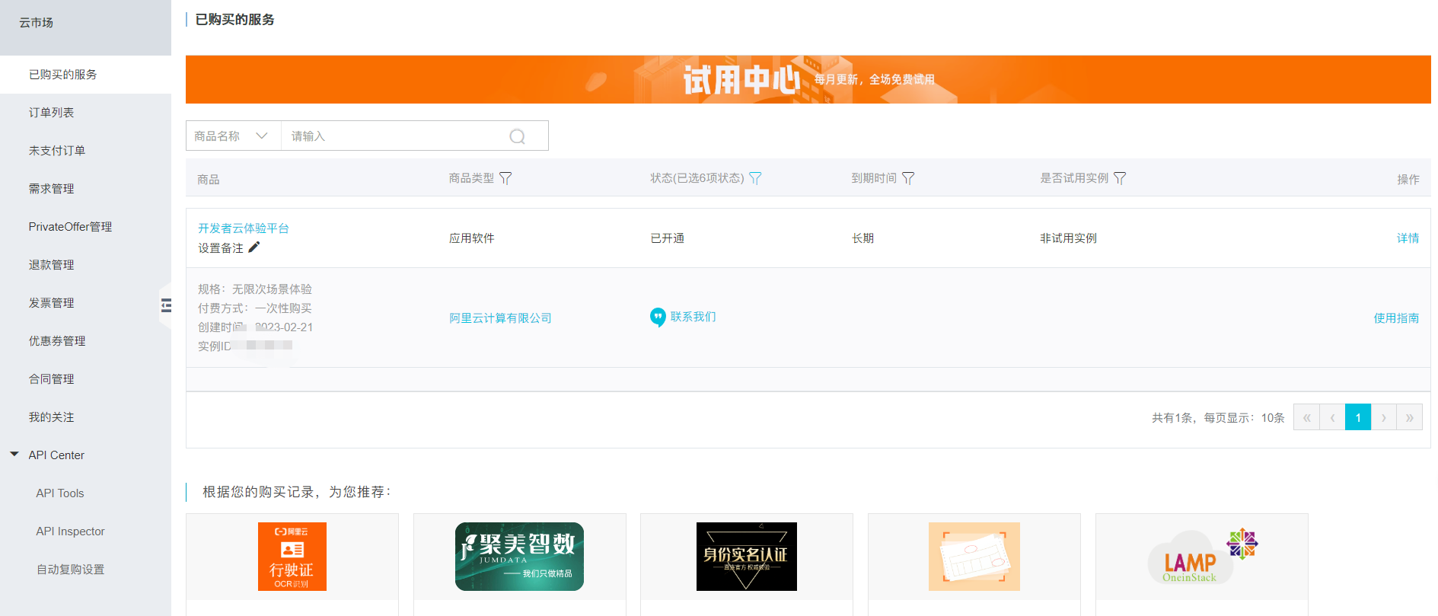The image size is (1438, 616).
Task: Open the 到期时间 filter funnel
Action: click(908, 178)
